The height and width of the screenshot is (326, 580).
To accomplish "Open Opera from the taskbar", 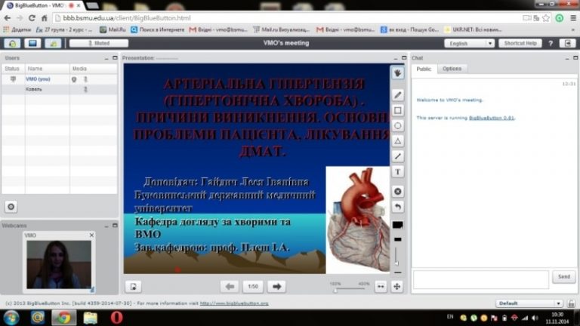I will coord(116,318).
